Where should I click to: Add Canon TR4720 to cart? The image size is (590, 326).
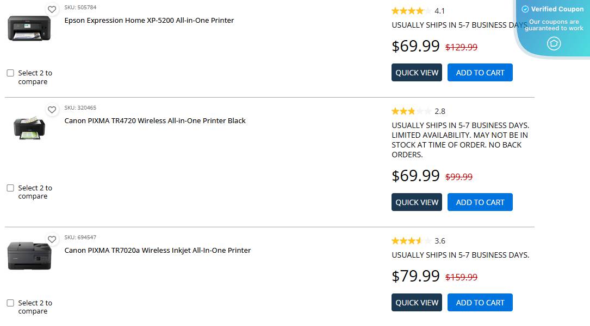(480, 202)
